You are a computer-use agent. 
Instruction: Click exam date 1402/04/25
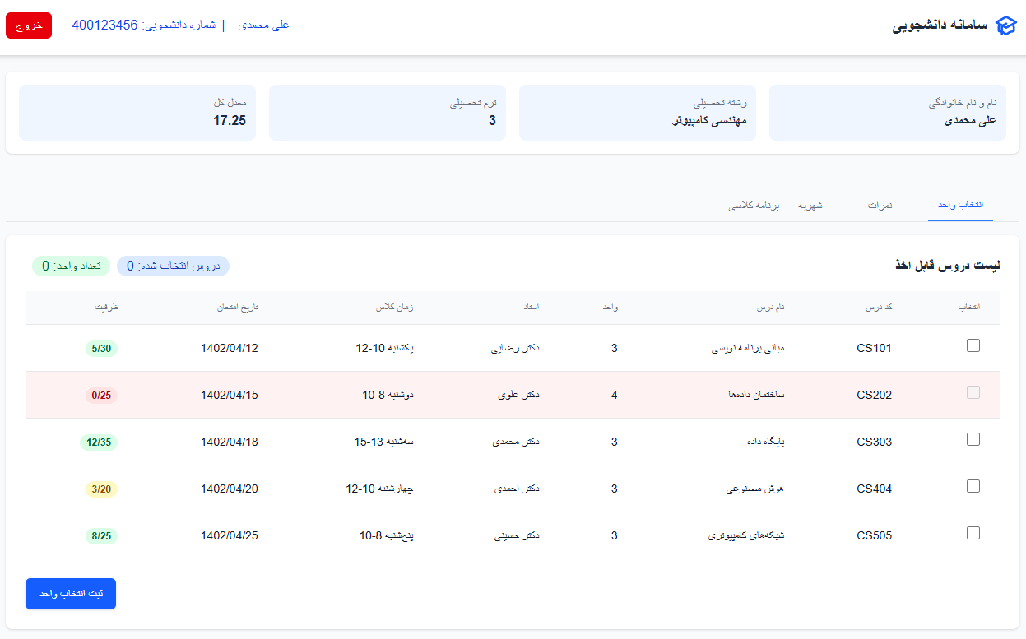tap(230, 535)
